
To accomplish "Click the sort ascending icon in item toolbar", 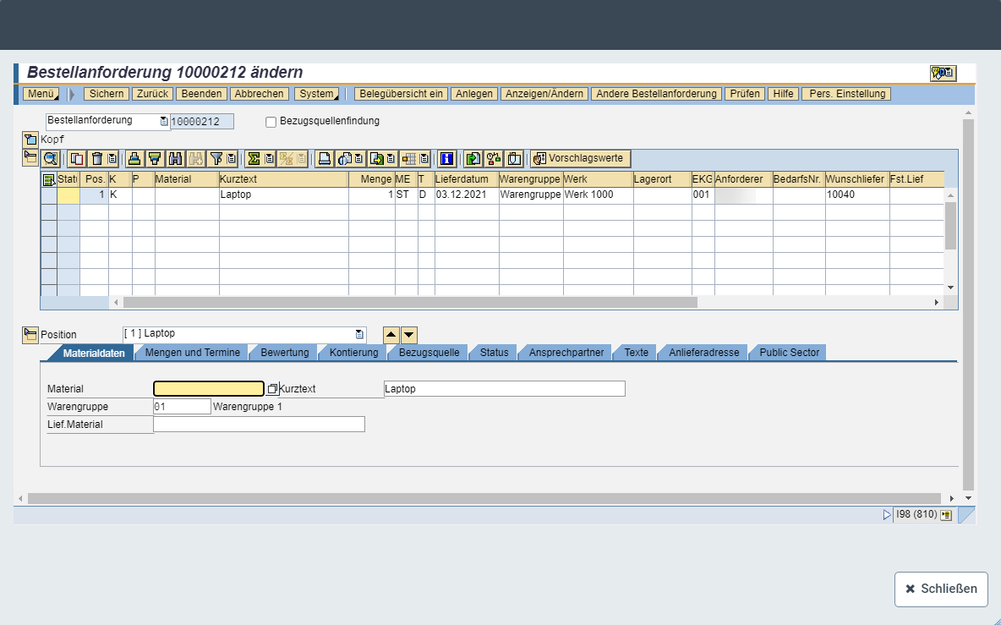I will 134,158.
